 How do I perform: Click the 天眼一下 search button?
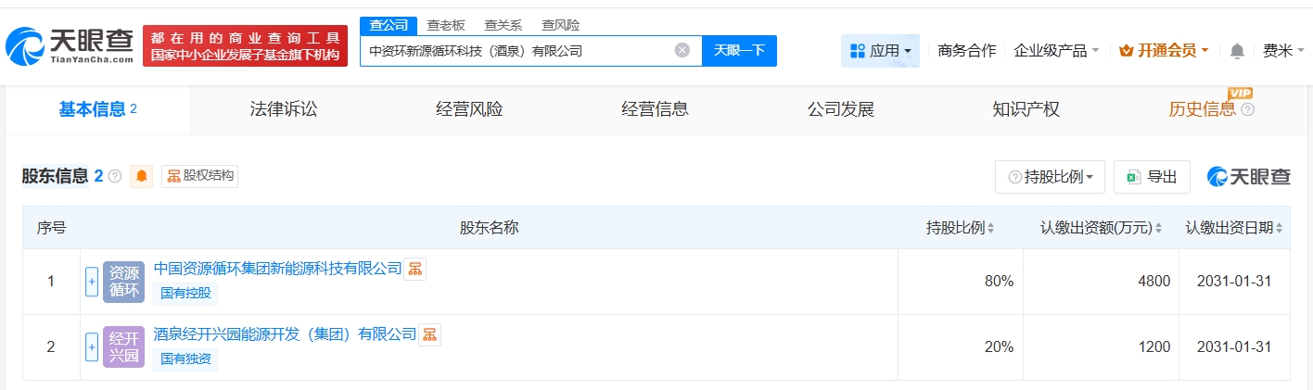pos(739,51)
